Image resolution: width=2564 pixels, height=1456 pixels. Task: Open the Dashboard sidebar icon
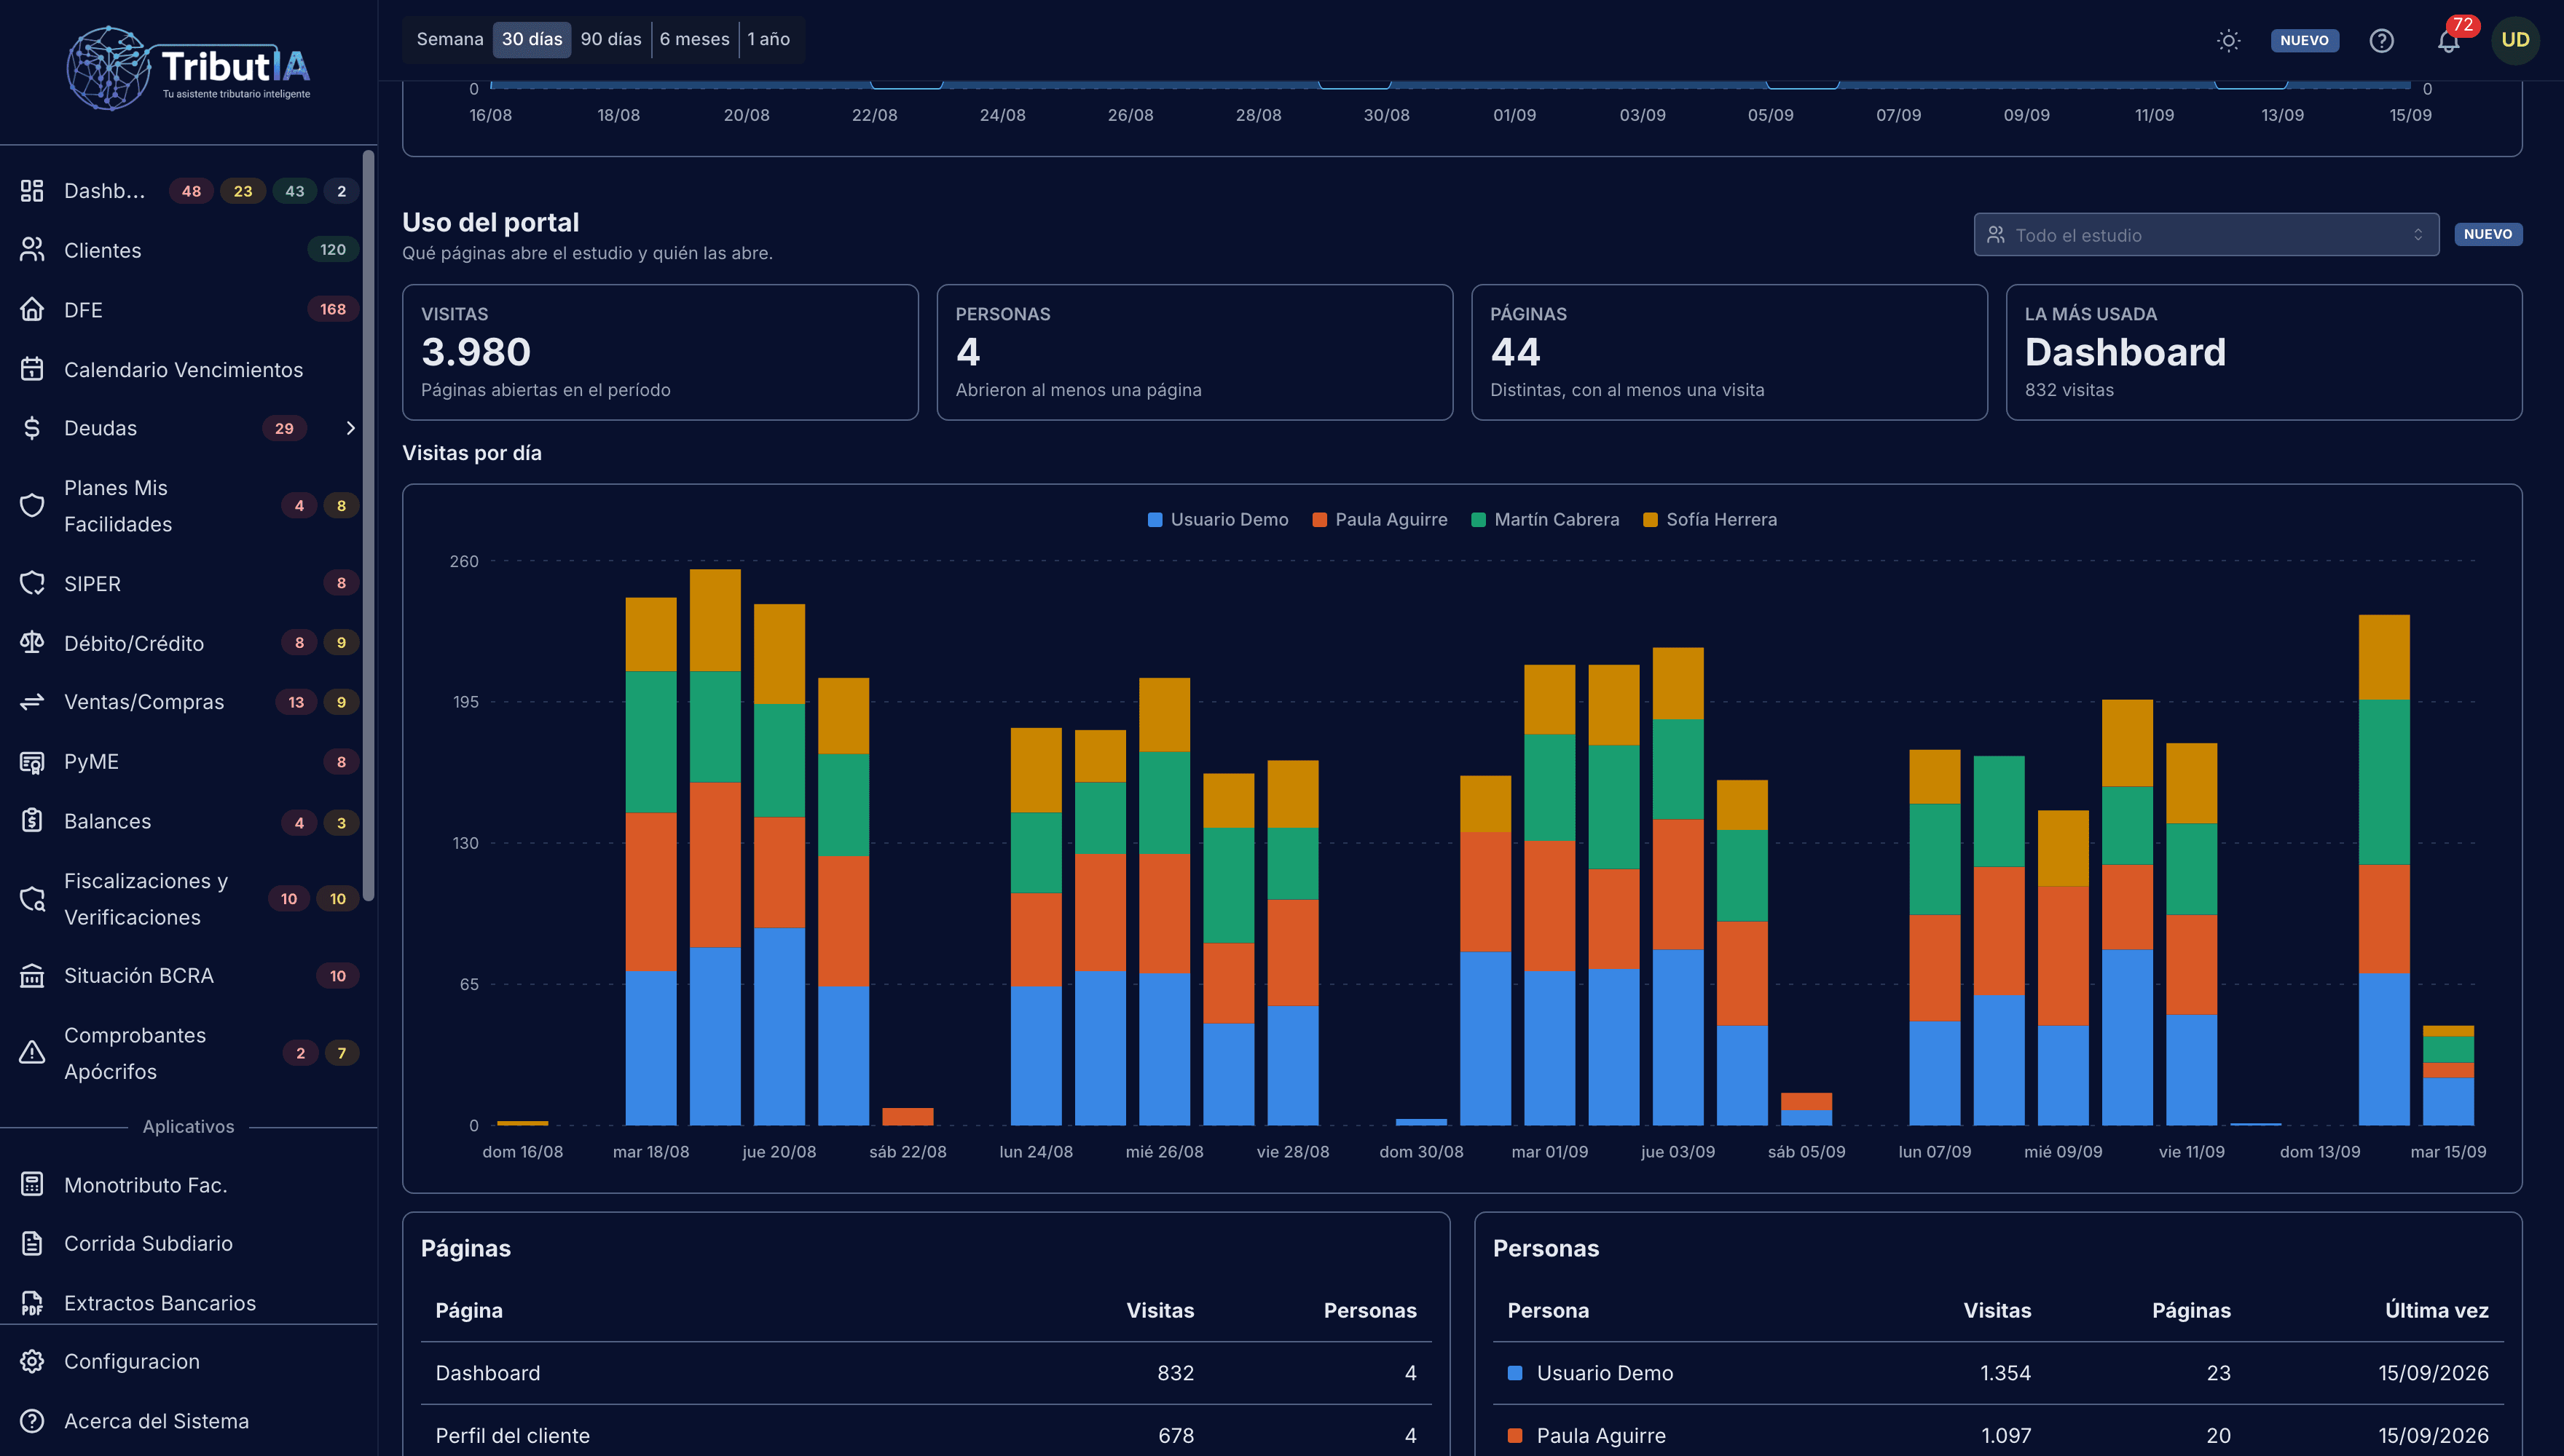pos(32,190)
